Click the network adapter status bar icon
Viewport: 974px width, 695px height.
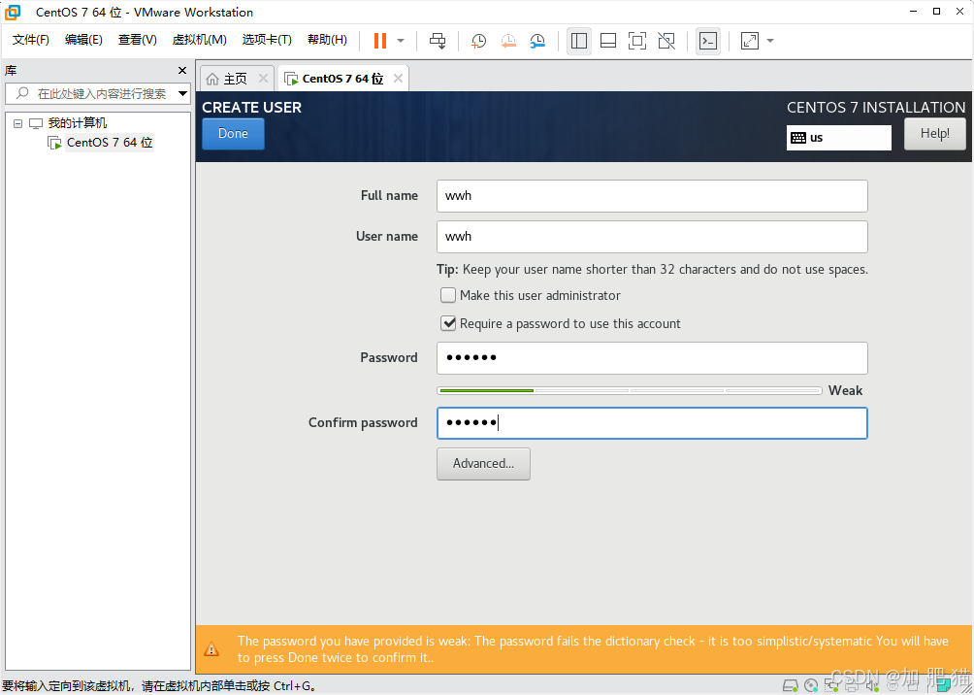tap(831, 686)
